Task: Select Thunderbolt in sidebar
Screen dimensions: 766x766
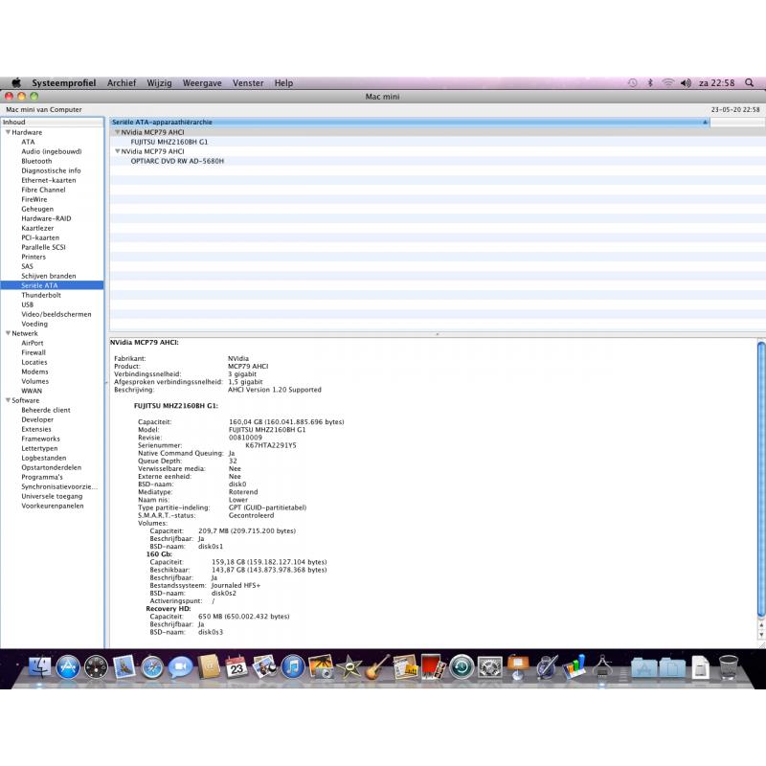Action: pyautogui.click(x=41, y=295)
